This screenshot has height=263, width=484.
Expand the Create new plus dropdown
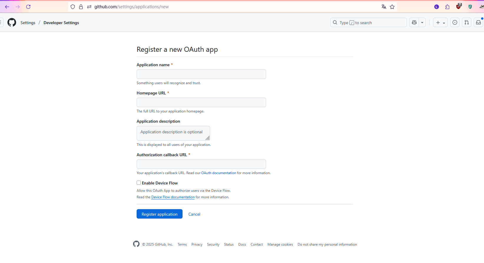pos(440,22)
